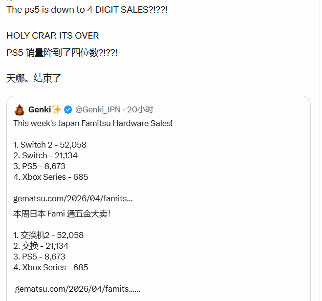
Task: Click the PS5 line in the English list
Action: point(40,166)
